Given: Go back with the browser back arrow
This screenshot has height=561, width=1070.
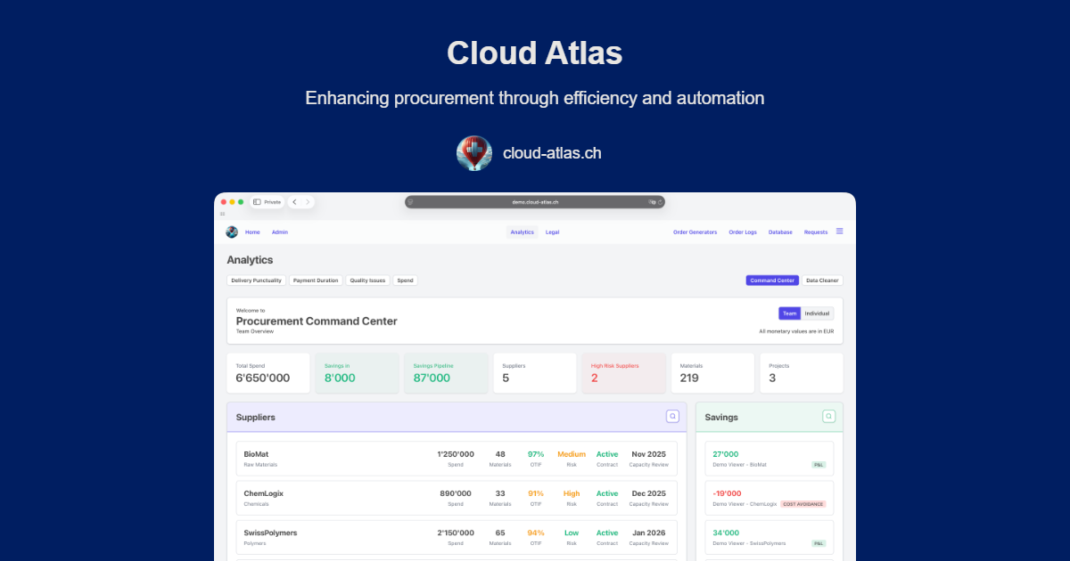Looking at the screenshot, I should coord(294,202).
